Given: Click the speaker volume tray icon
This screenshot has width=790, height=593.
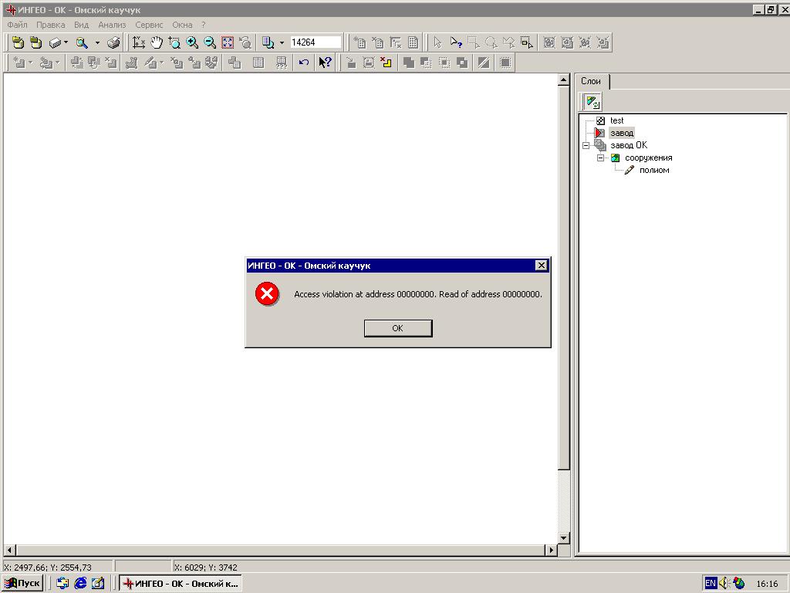Looking at the screenshot, I should point(724,584).
